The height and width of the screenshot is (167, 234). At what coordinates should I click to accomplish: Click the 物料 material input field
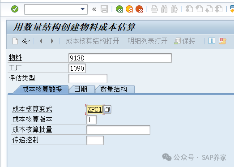pyautogui.click(x=120, y=58)
